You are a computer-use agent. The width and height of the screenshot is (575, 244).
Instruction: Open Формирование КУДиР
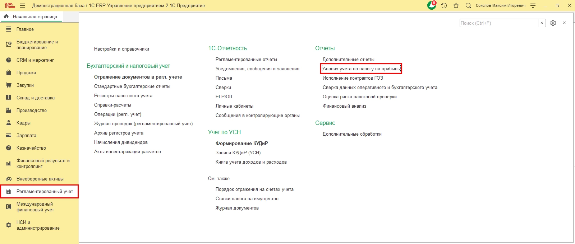click(x=242, y=143)
